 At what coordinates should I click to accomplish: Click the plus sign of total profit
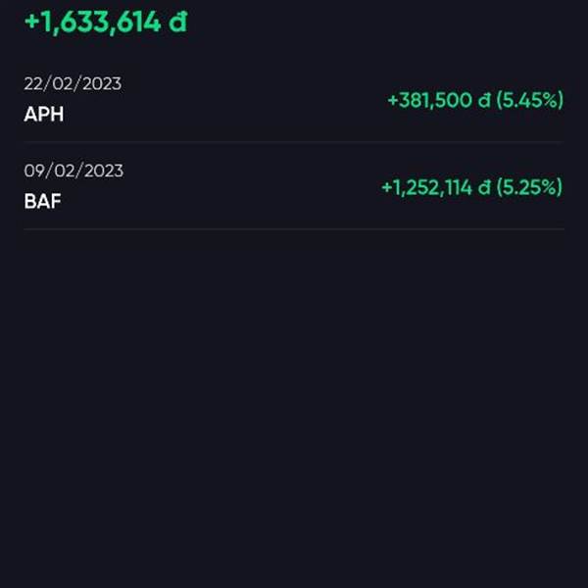(x=32, y=22)
